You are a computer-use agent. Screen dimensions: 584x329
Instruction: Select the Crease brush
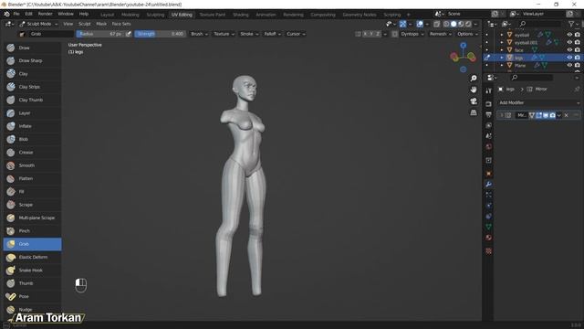32,153
